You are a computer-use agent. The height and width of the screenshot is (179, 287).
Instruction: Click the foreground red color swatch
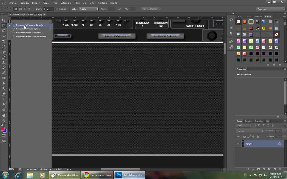[x=3, y=129]
